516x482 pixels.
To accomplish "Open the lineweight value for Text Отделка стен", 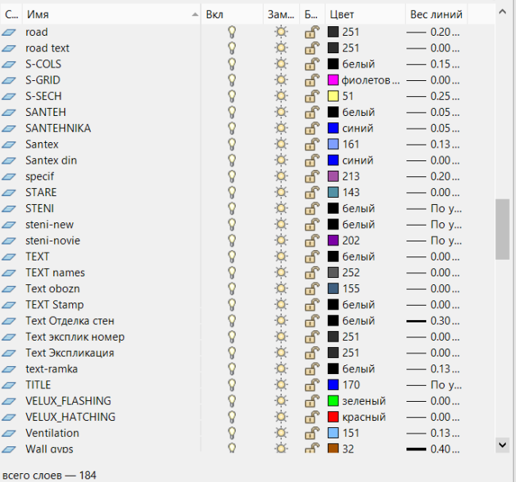I will point(433,321).
